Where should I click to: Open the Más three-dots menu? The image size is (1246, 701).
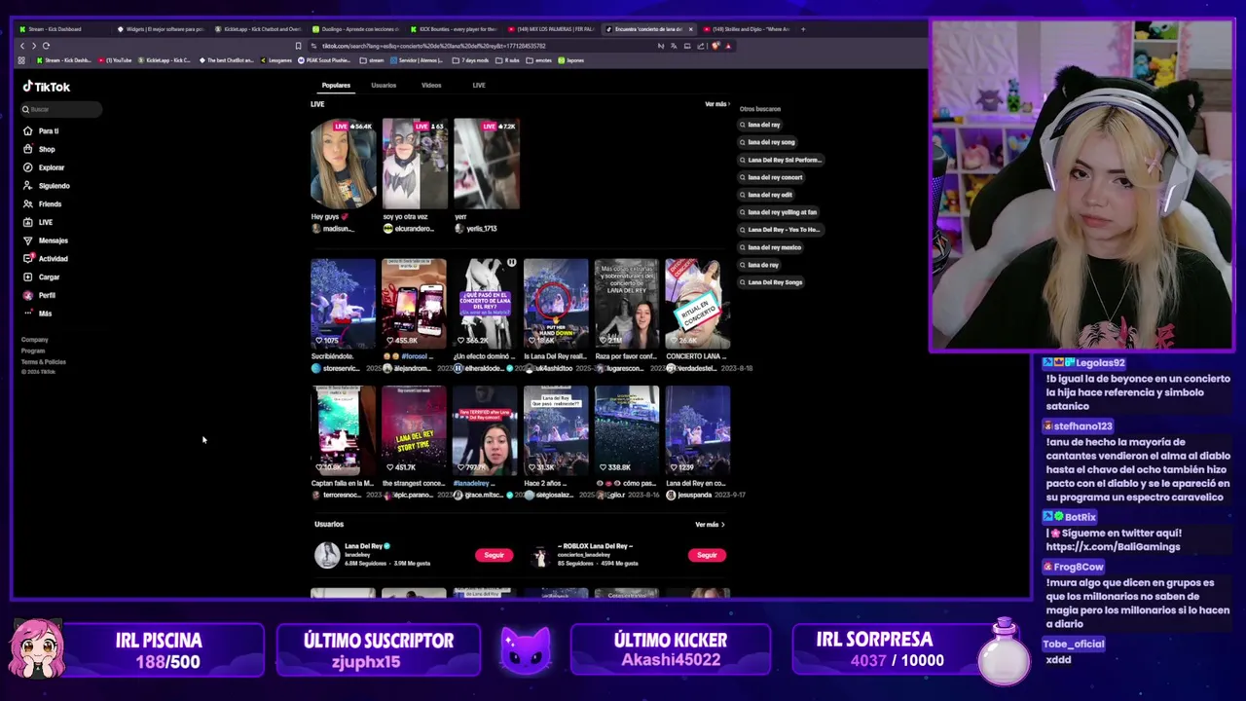coord(28,314)
